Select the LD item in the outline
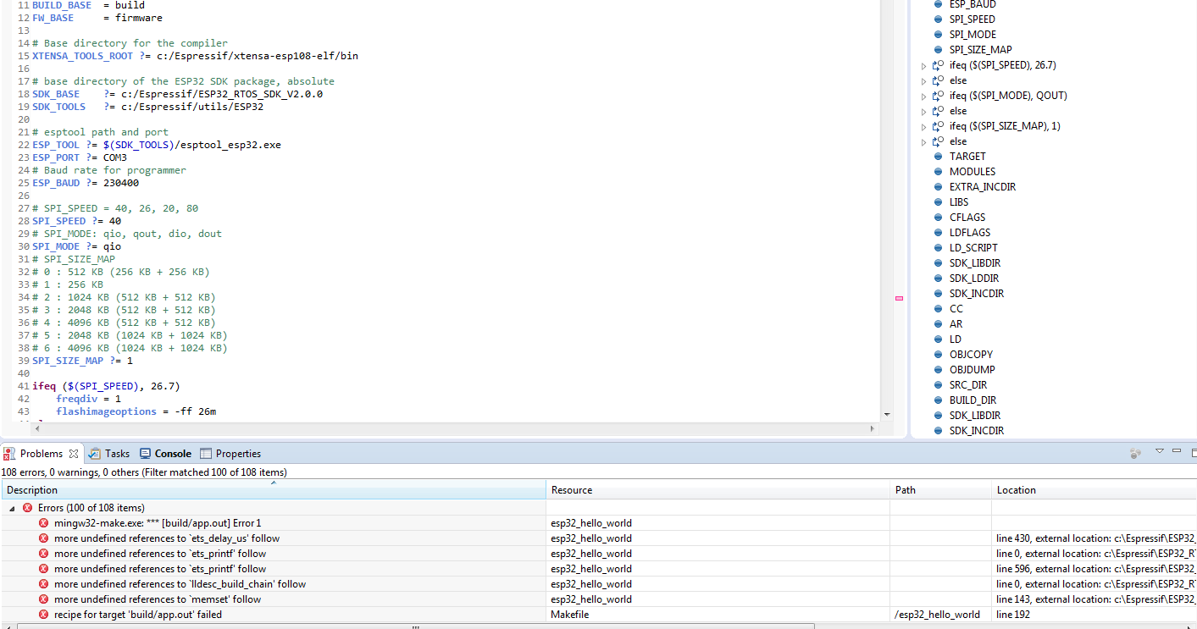The height and width of the screenshot is (629, 1197). [x=955, y=339]
